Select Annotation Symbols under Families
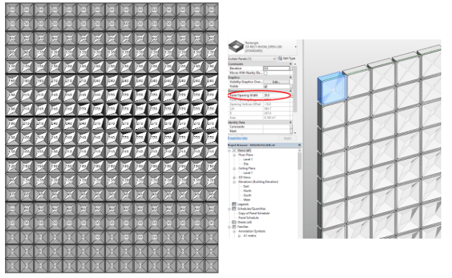This screenshot has height=278, width=452. click(251, 231)
